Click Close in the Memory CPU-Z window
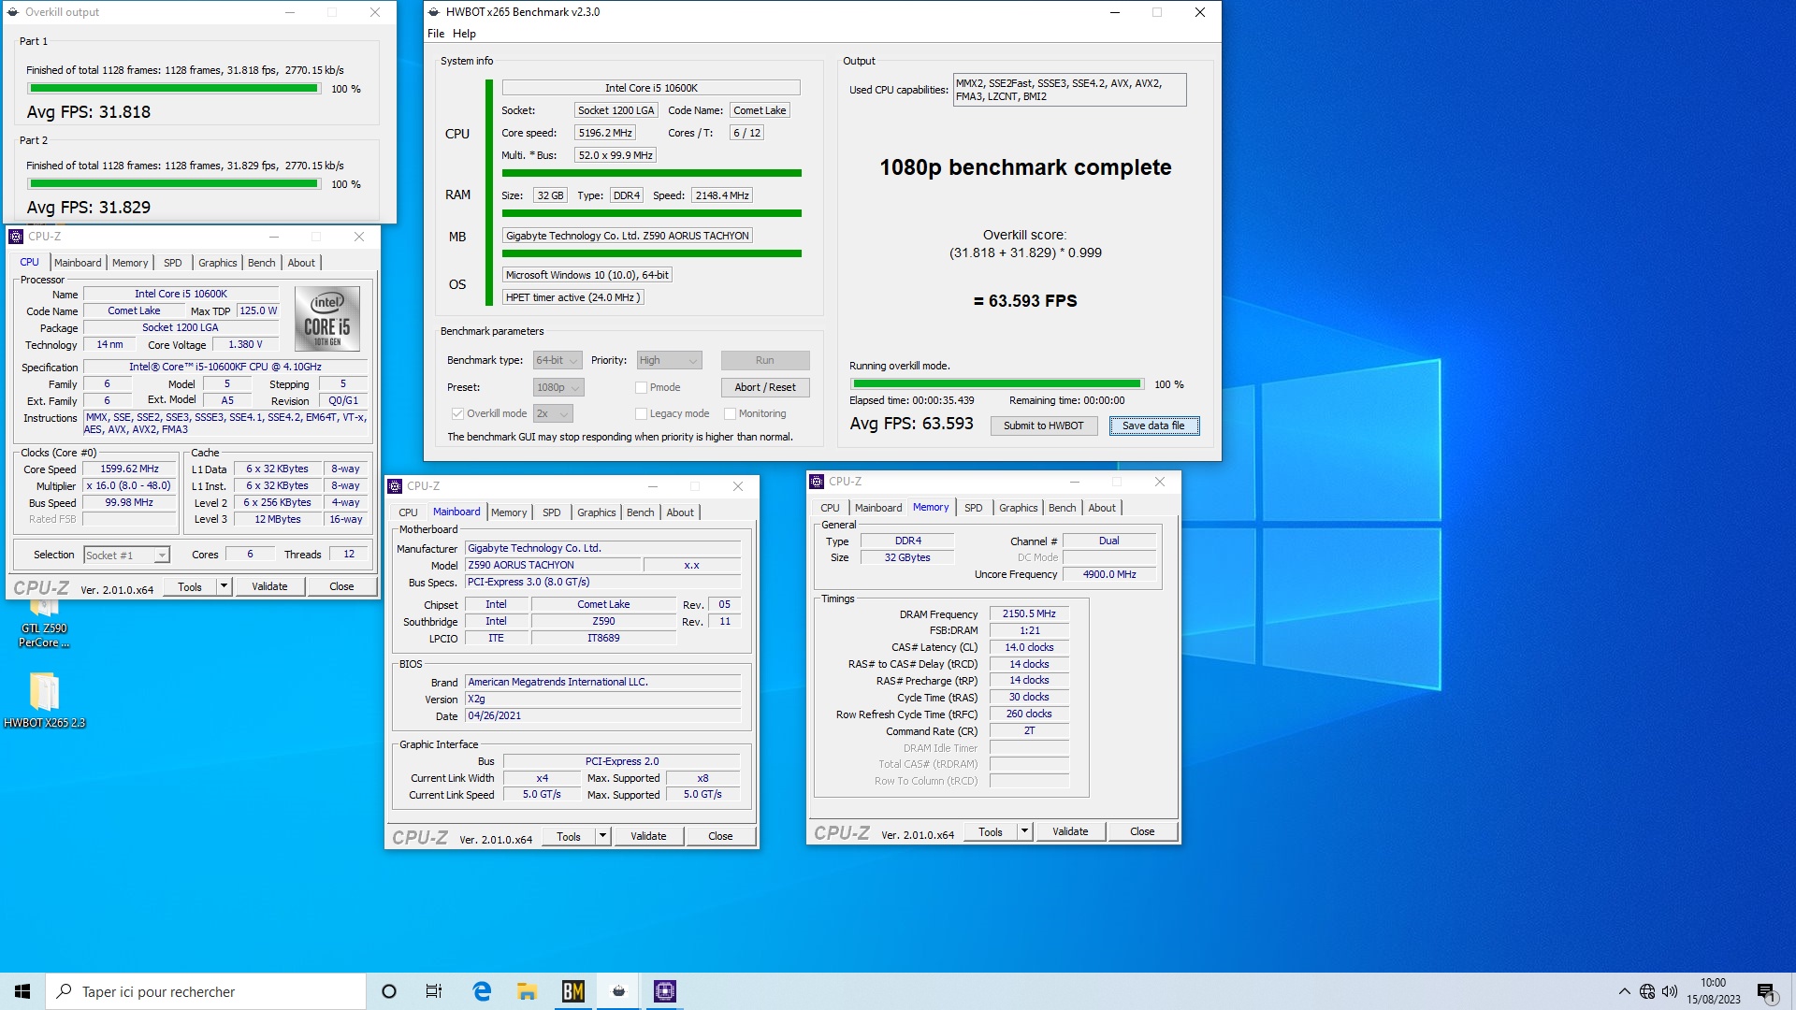1796x1010 pixels. pos(1142,832)
